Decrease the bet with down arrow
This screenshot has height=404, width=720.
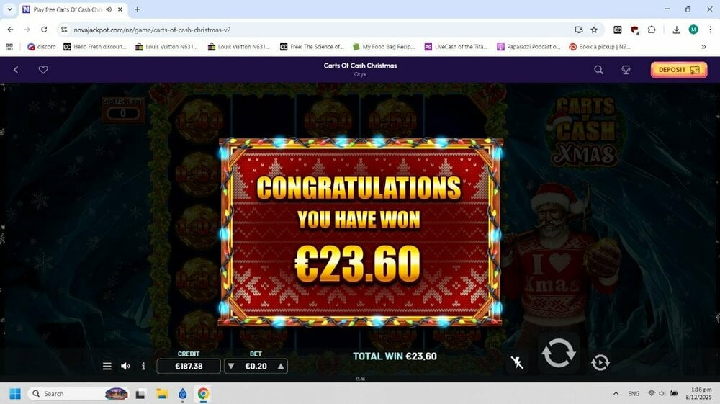point(231,366)
